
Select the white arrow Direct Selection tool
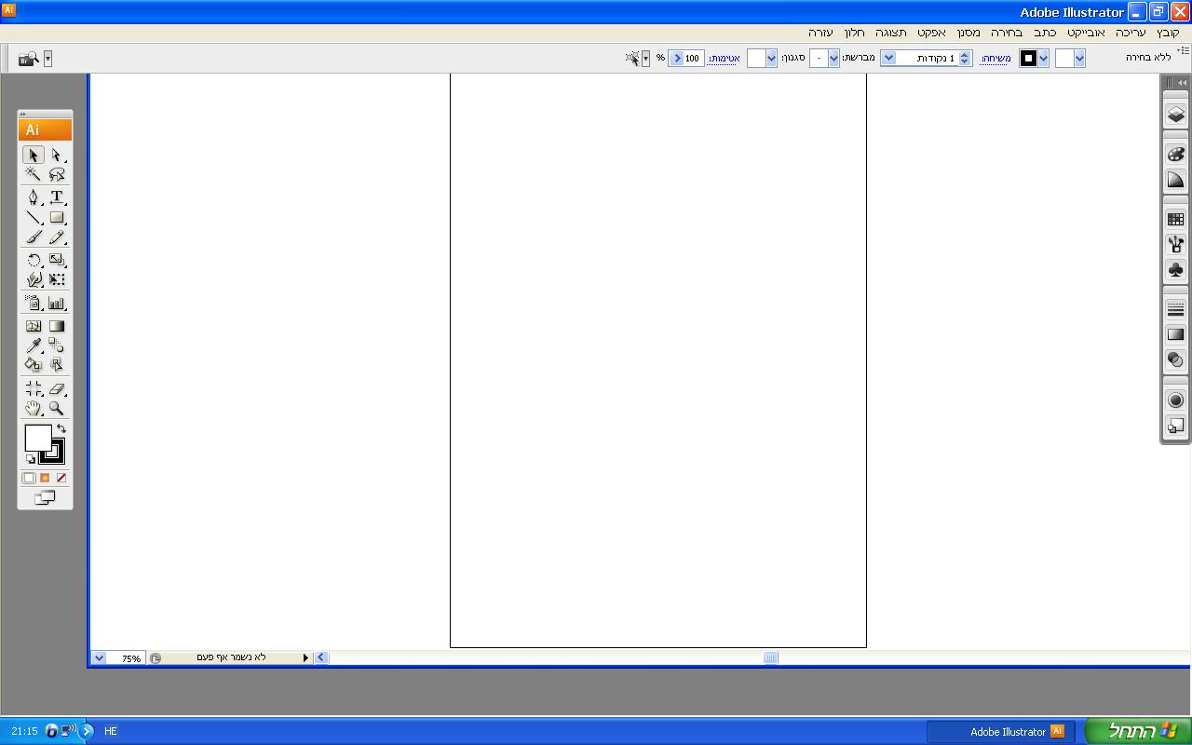[x=57, y=156]
